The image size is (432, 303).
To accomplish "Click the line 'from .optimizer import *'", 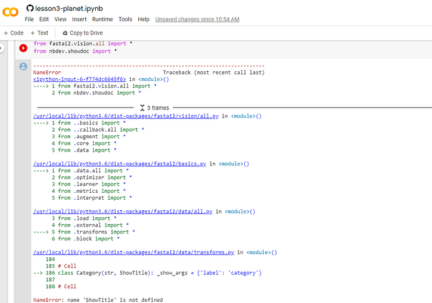I will pos(95,177).
